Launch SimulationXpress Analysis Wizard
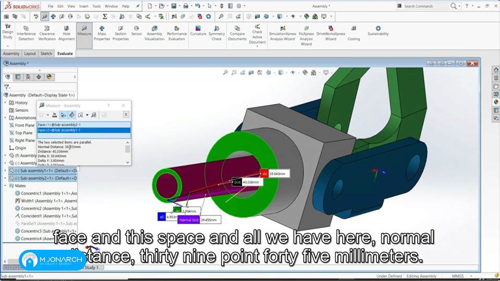Screen dimensions: 500x281 coord(282,33)
